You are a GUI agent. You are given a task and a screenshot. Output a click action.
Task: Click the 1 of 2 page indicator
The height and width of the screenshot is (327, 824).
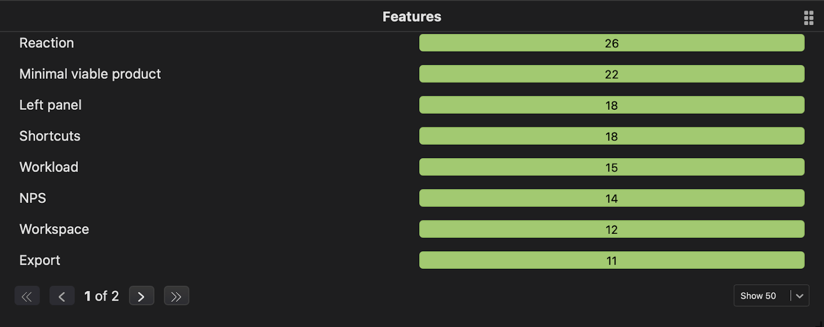101,296
